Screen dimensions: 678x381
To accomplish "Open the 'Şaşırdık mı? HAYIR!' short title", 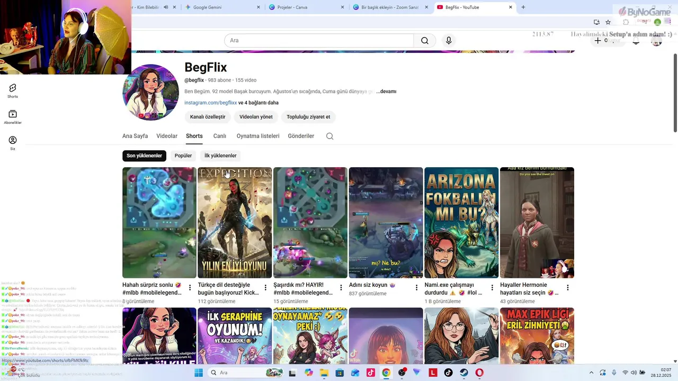I will coord(303,288).
